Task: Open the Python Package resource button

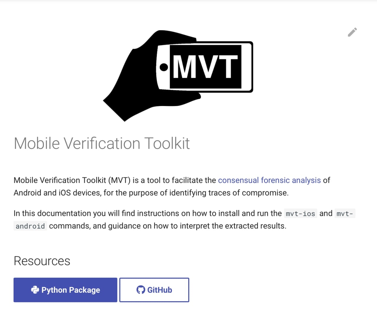Action: click(65, 290)
